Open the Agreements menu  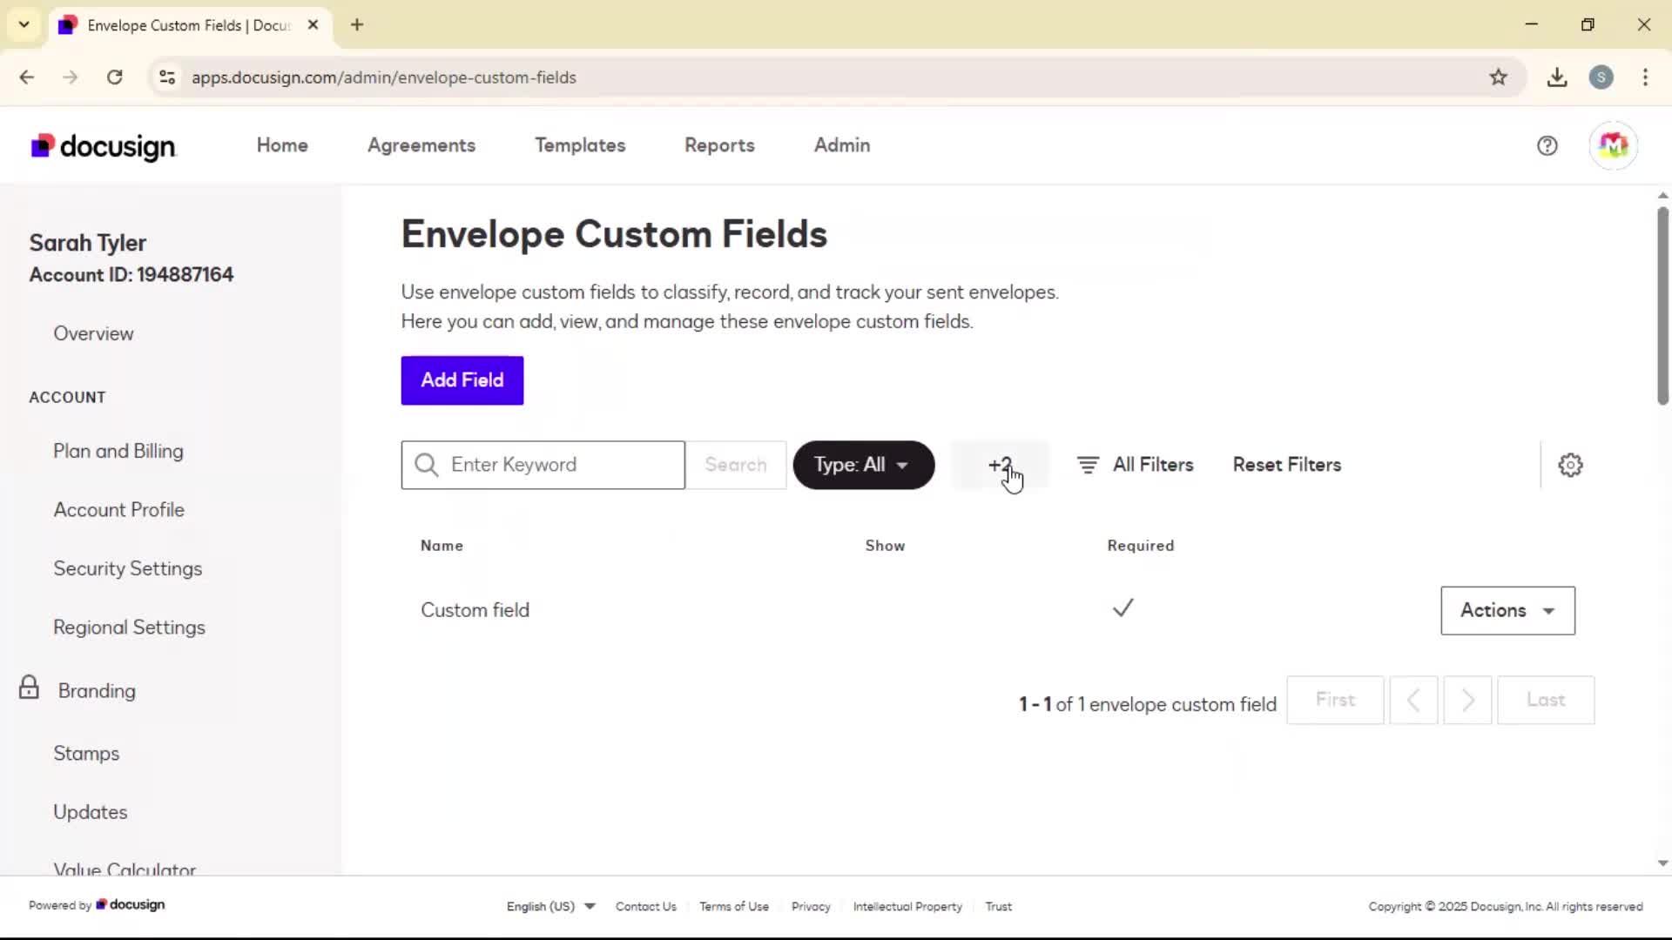tap(421, 145)
